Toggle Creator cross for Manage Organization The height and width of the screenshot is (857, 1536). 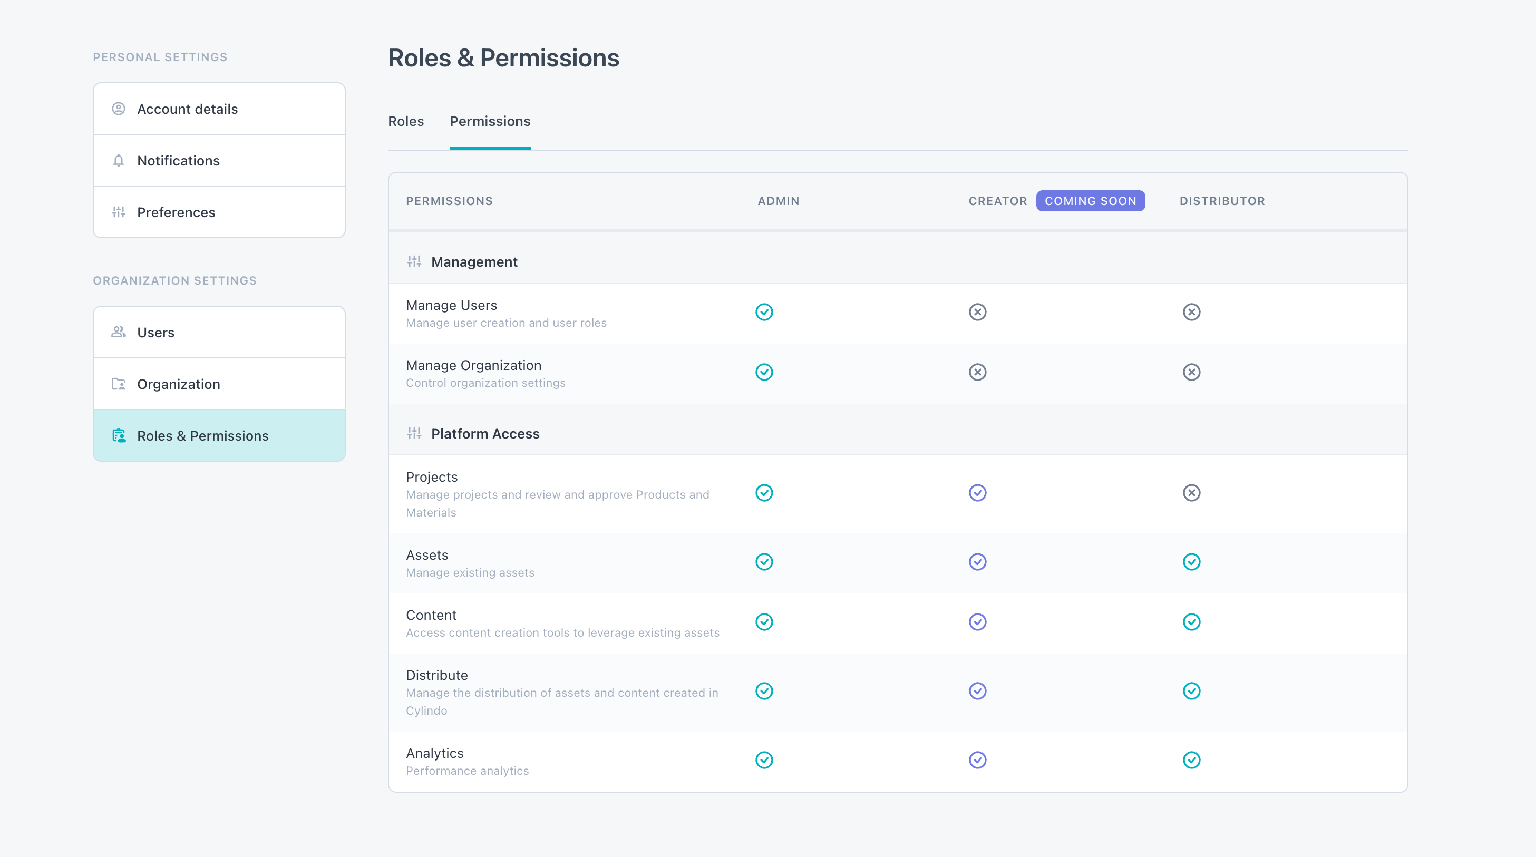(x=977, y=372)
